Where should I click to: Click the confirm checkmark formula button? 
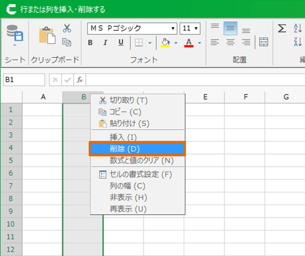click(68, 80)
